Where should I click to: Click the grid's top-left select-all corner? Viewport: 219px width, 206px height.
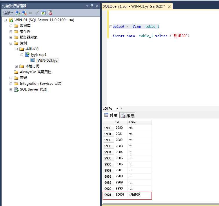[x=109, y=122]
